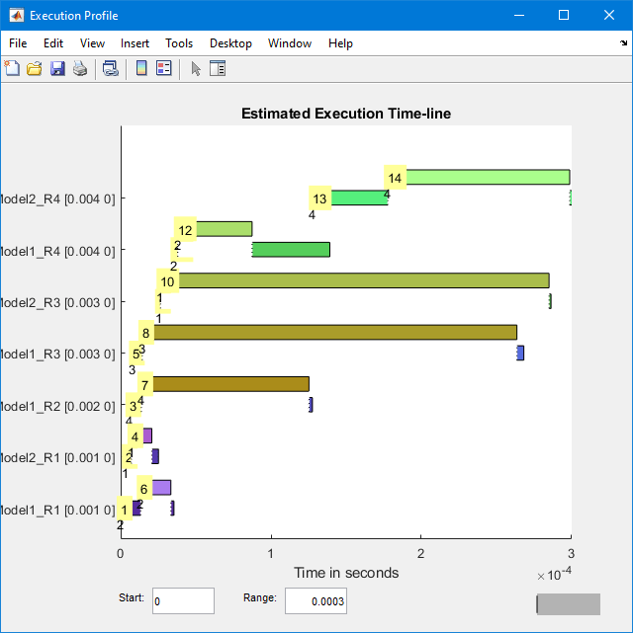Click the Model1_R4 [0.004 0] axis label

coord(57,251)
